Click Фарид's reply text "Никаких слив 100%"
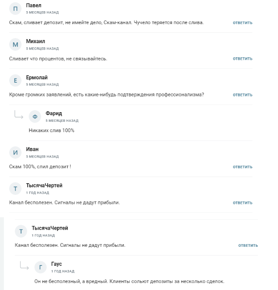The height and width of the screenshot is (290, 278). point(51,131)
